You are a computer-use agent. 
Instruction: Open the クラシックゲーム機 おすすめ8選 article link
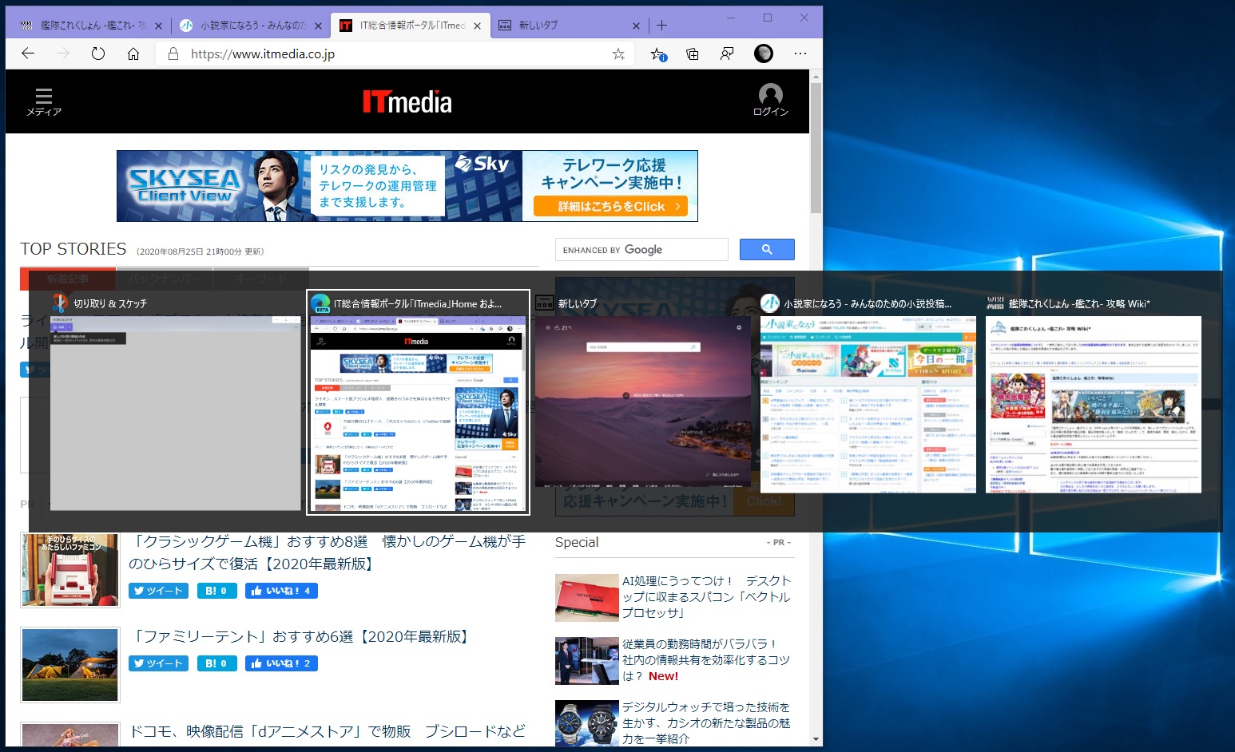click(328, 552)
